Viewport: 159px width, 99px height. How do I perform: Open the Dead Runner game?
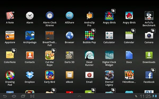pyautogui.click(x=89, y=55)
